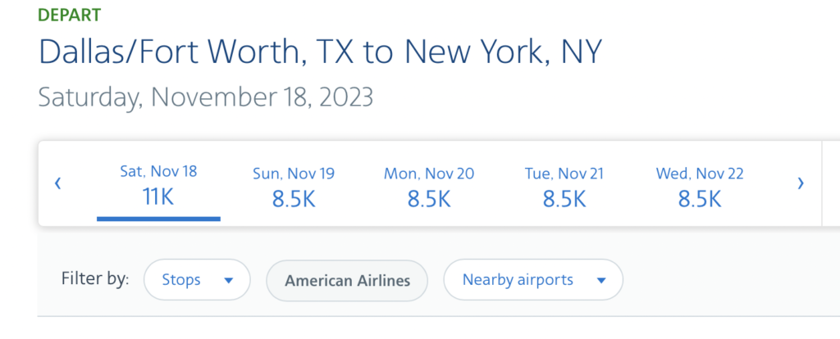
Task: Click the blue selected-date underline bar
Action: click(x=158, y=219)
